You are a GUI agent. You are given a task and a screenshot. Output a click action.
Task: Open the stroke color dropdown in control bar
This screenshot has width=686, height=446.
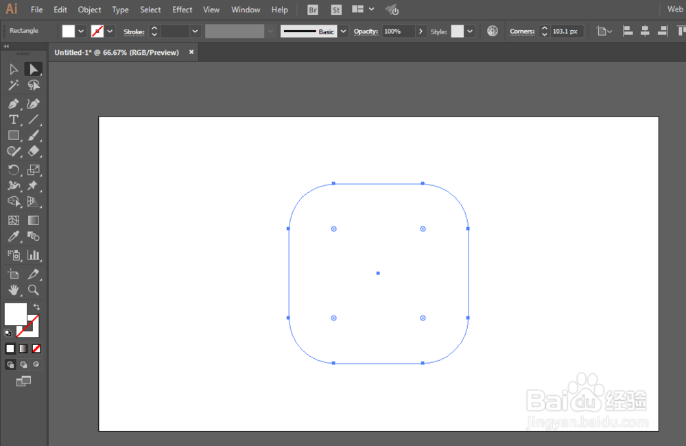110,32
